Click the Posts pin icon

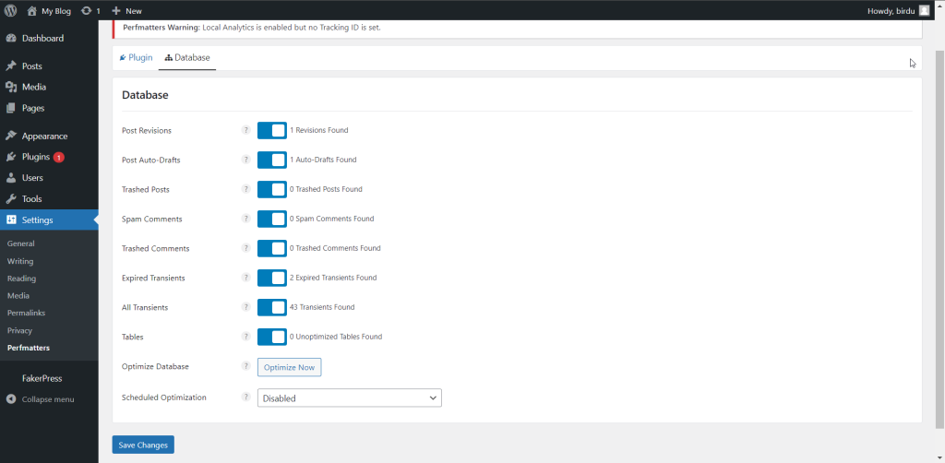tap(11, 65)
